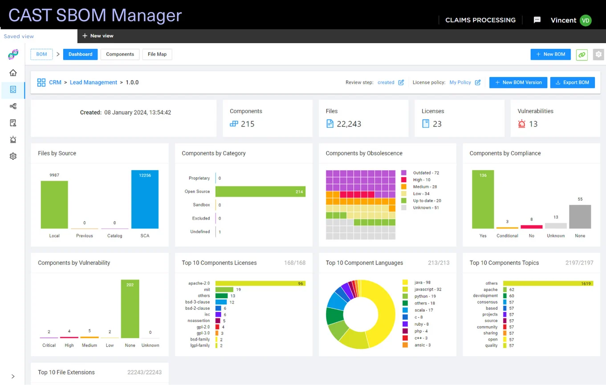
Task: Click the dependency tree icon in the sidebar
Action: tap(12, 106)
